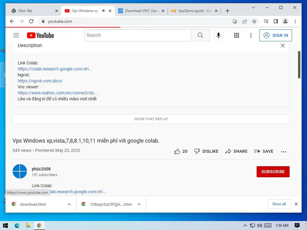Open the ngrok.com/docs link
This screenshot has height=230, width=307.
[40, 81]
